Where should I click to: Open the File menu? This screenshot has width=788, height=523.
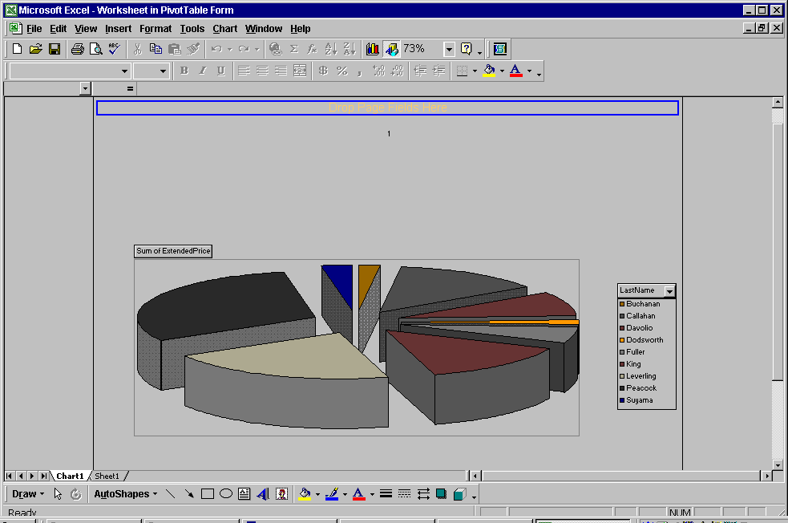(x=34, y=29)
